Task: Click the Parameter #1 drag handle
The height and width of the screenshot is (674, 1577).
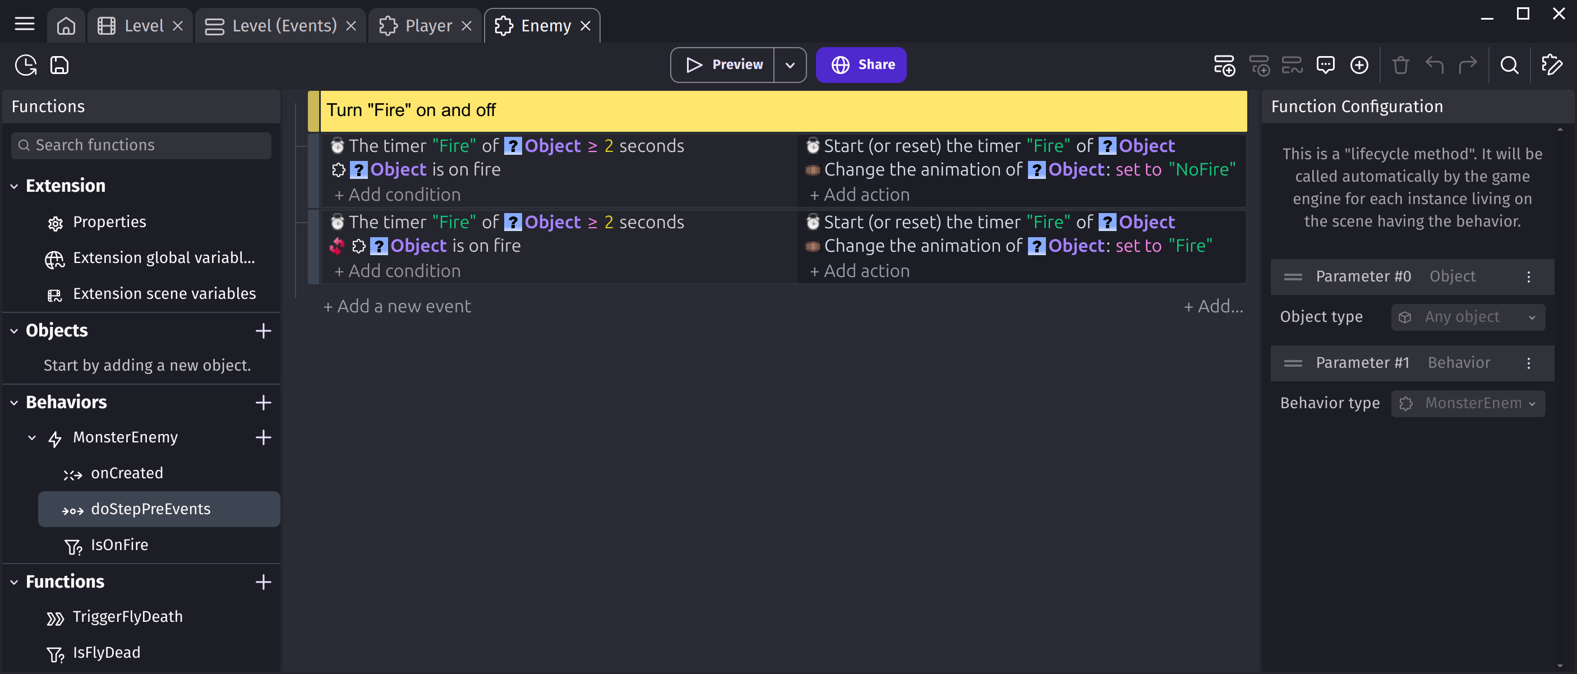Action: 1293,363
